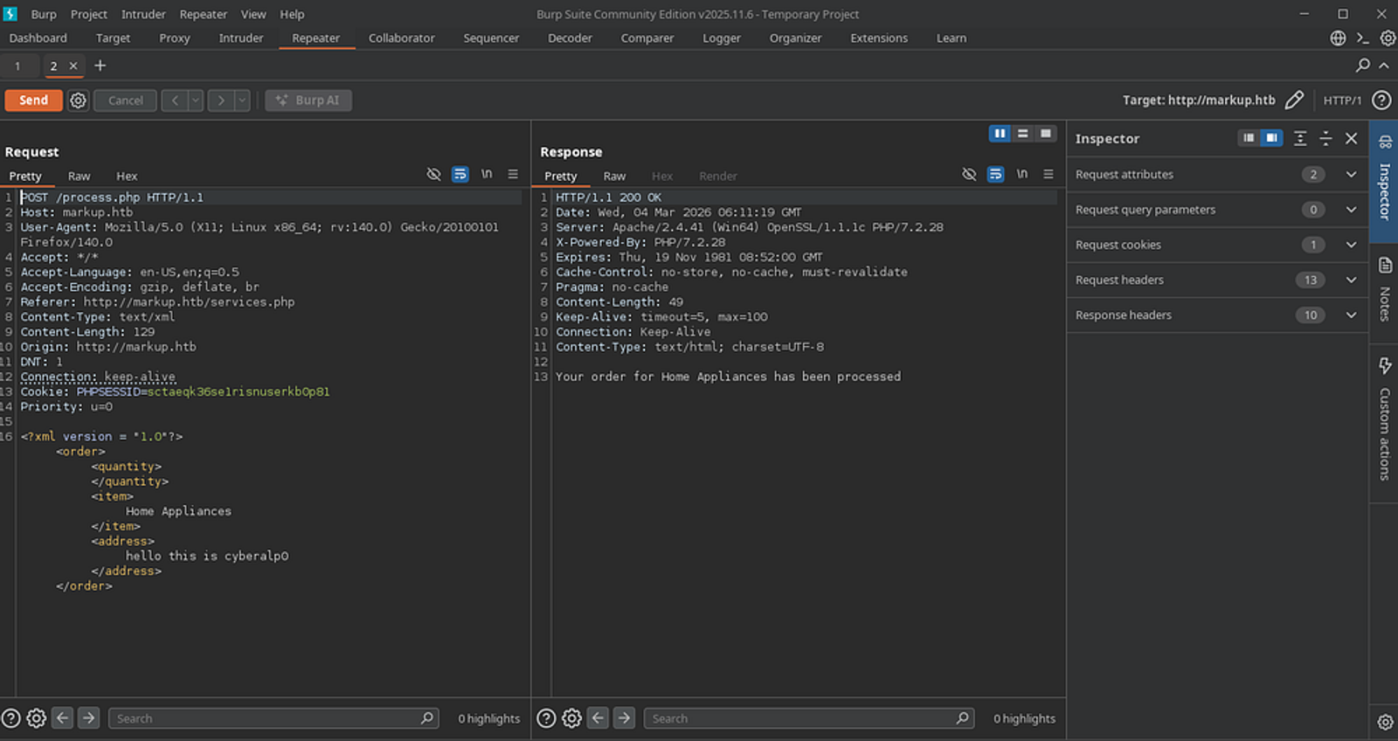Close the Inspector panel
The image size is (1398, 741).
click(1352, 138)
